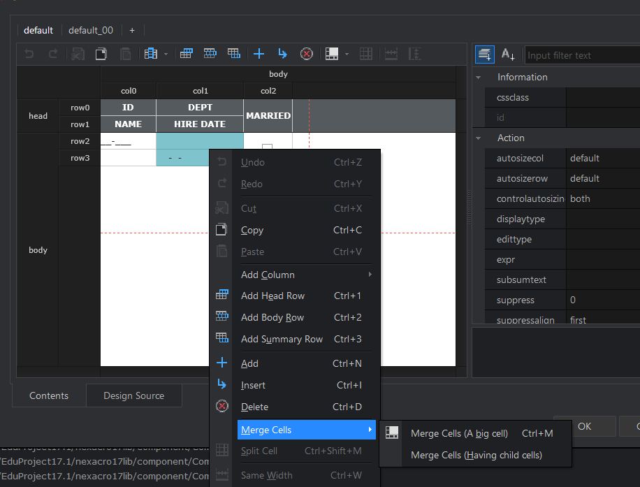Collapse the Action property group
Image resolution: width=640 pixels, height=487 pixels.
pos(479,138)
